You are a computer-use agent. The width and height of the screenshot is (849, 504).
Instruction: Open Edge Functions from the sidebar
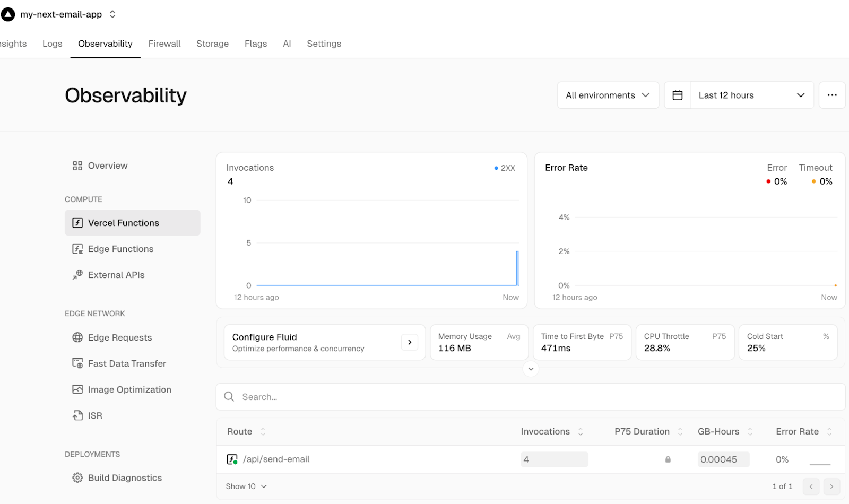(120, 248)
